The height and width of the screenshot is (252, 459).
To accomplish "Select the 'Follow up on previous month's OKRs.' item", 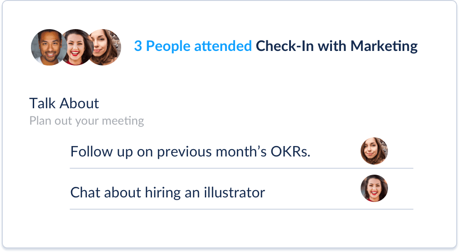I will 190,152.
